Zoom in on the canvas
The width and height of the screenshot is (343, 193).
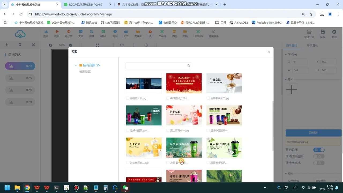point(50,45)
